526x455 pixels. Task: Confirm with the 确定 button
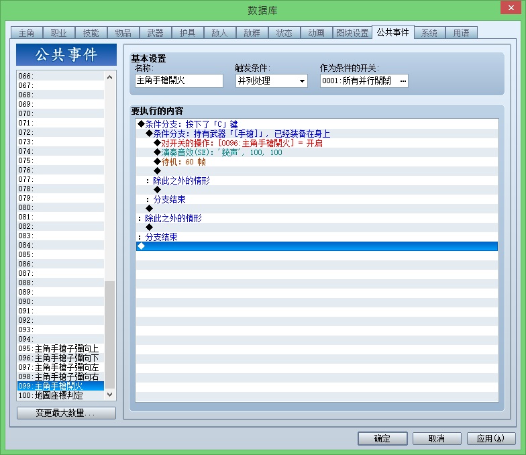point(382,438)
